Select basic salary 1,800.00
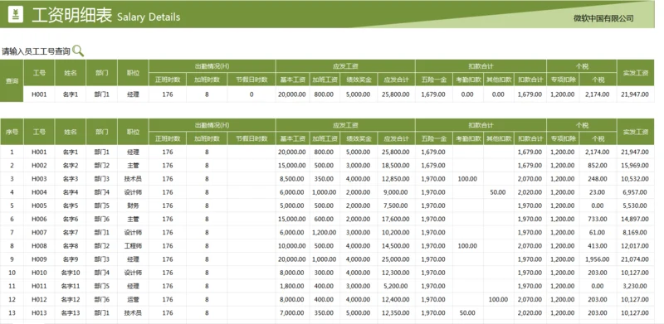 click(x=292, y=287)
